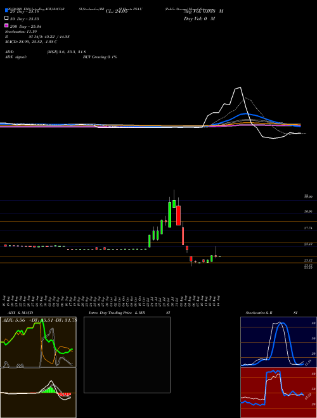Click the 'BUY Growing @ 1%' signal text

[x=100, y=57]
